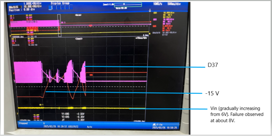Viewport: 272px width, 136px height.
Task: Click the Auto trigger mode indicator
Action: coord(90,127)
